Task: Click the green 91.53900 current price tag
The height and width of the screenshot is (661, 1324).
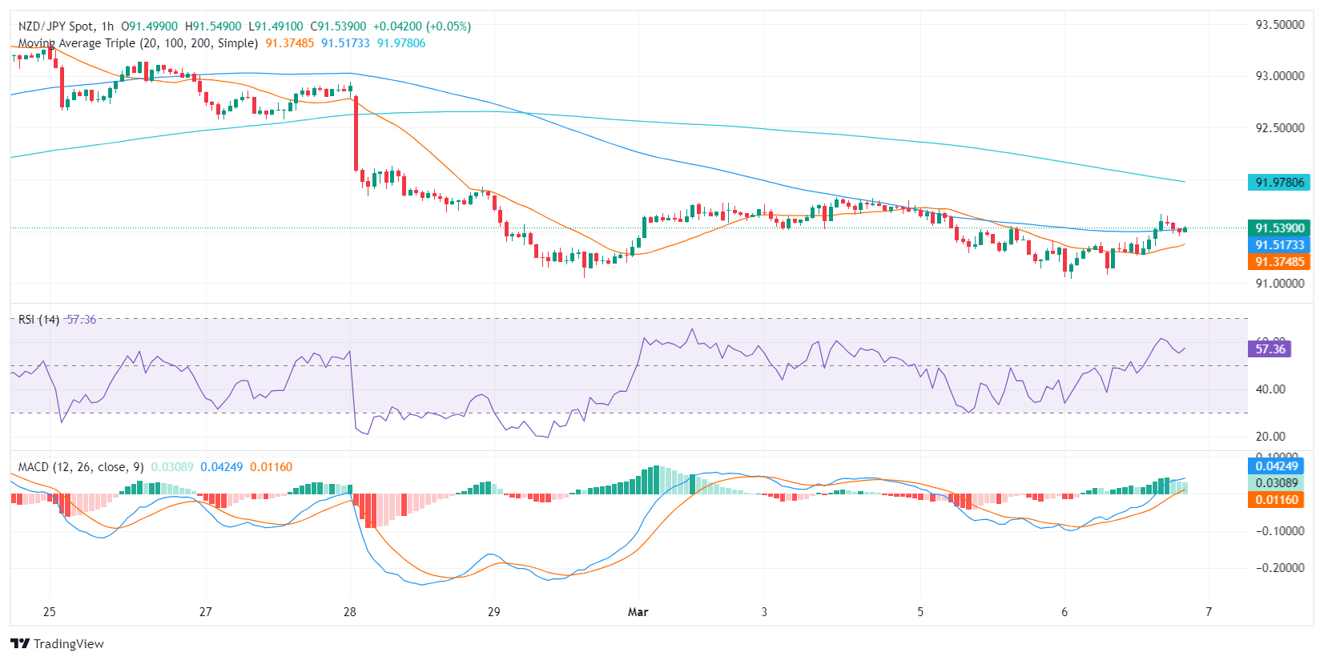Action: coord(1279,228)
